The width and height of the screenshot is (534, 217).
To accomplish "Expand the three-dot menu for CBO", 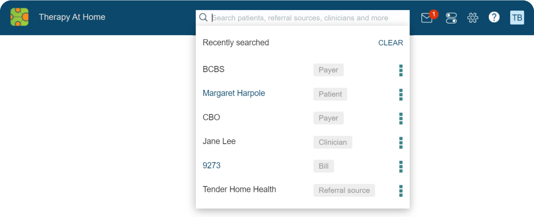I will point(401,118).
